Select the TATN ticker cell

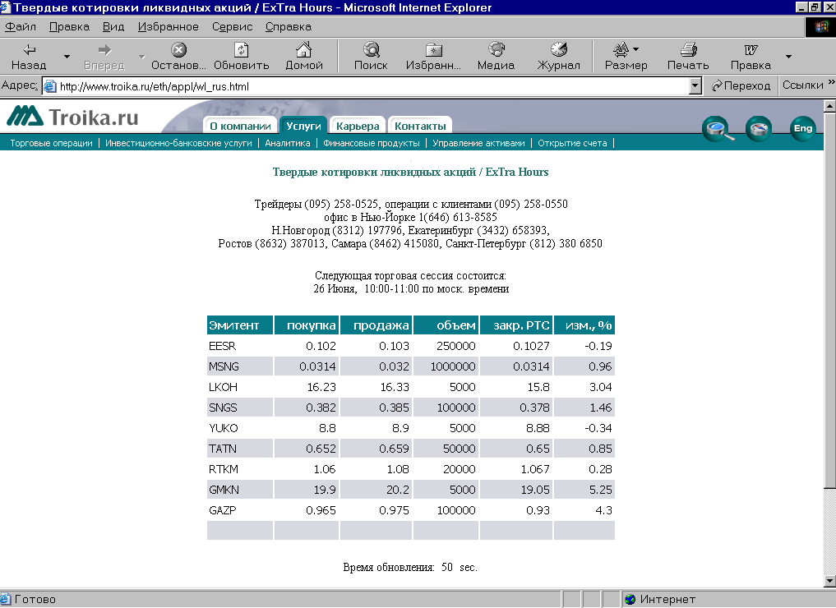[x=240, y=449]
